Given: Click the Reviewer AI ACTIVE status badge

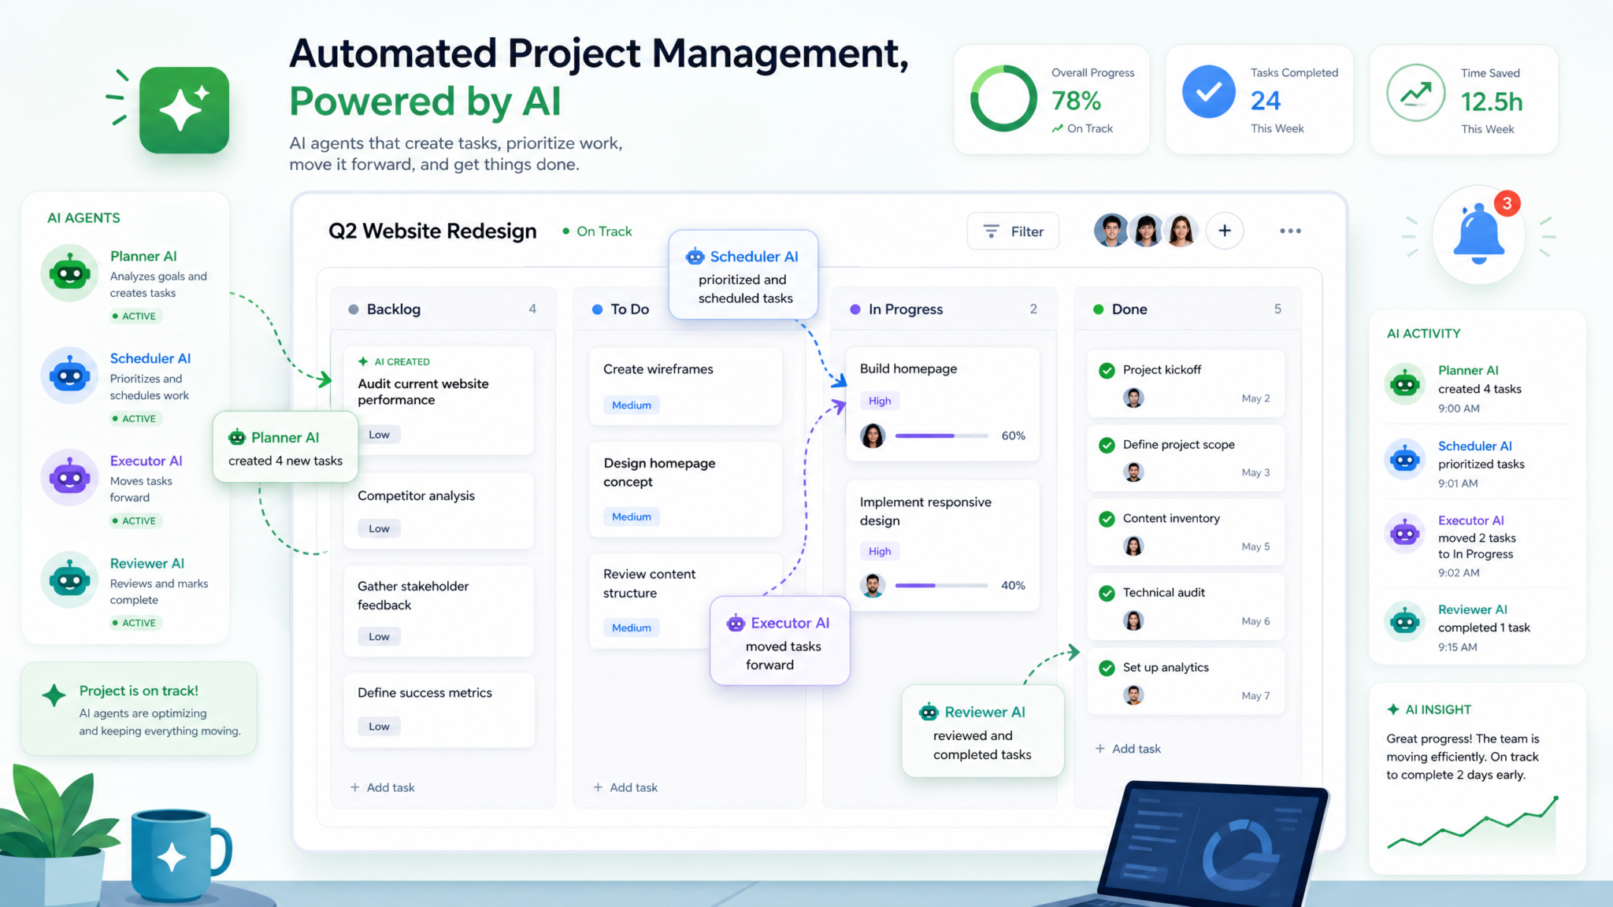Looking at the screenshot, I should pos(135,623).
